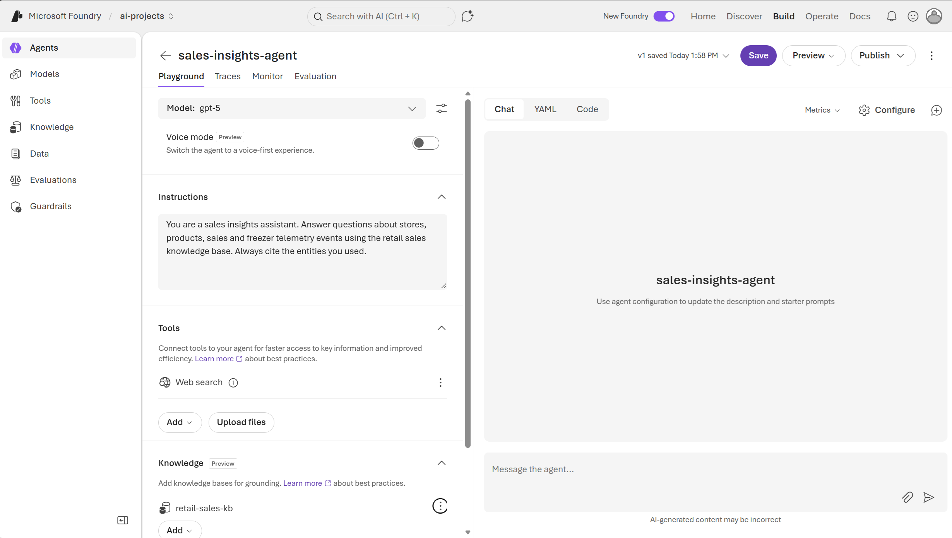
Task: Click the Save button
Action: tap(759, 56)
